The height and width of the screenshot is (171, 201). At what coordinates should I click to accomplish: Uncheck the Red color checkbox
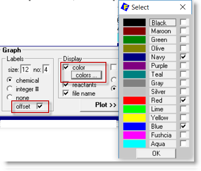tap(184, 100)
